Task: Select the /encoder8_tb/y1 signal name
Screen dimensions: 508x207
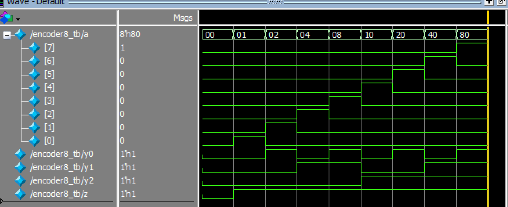Action: point(62,167)
